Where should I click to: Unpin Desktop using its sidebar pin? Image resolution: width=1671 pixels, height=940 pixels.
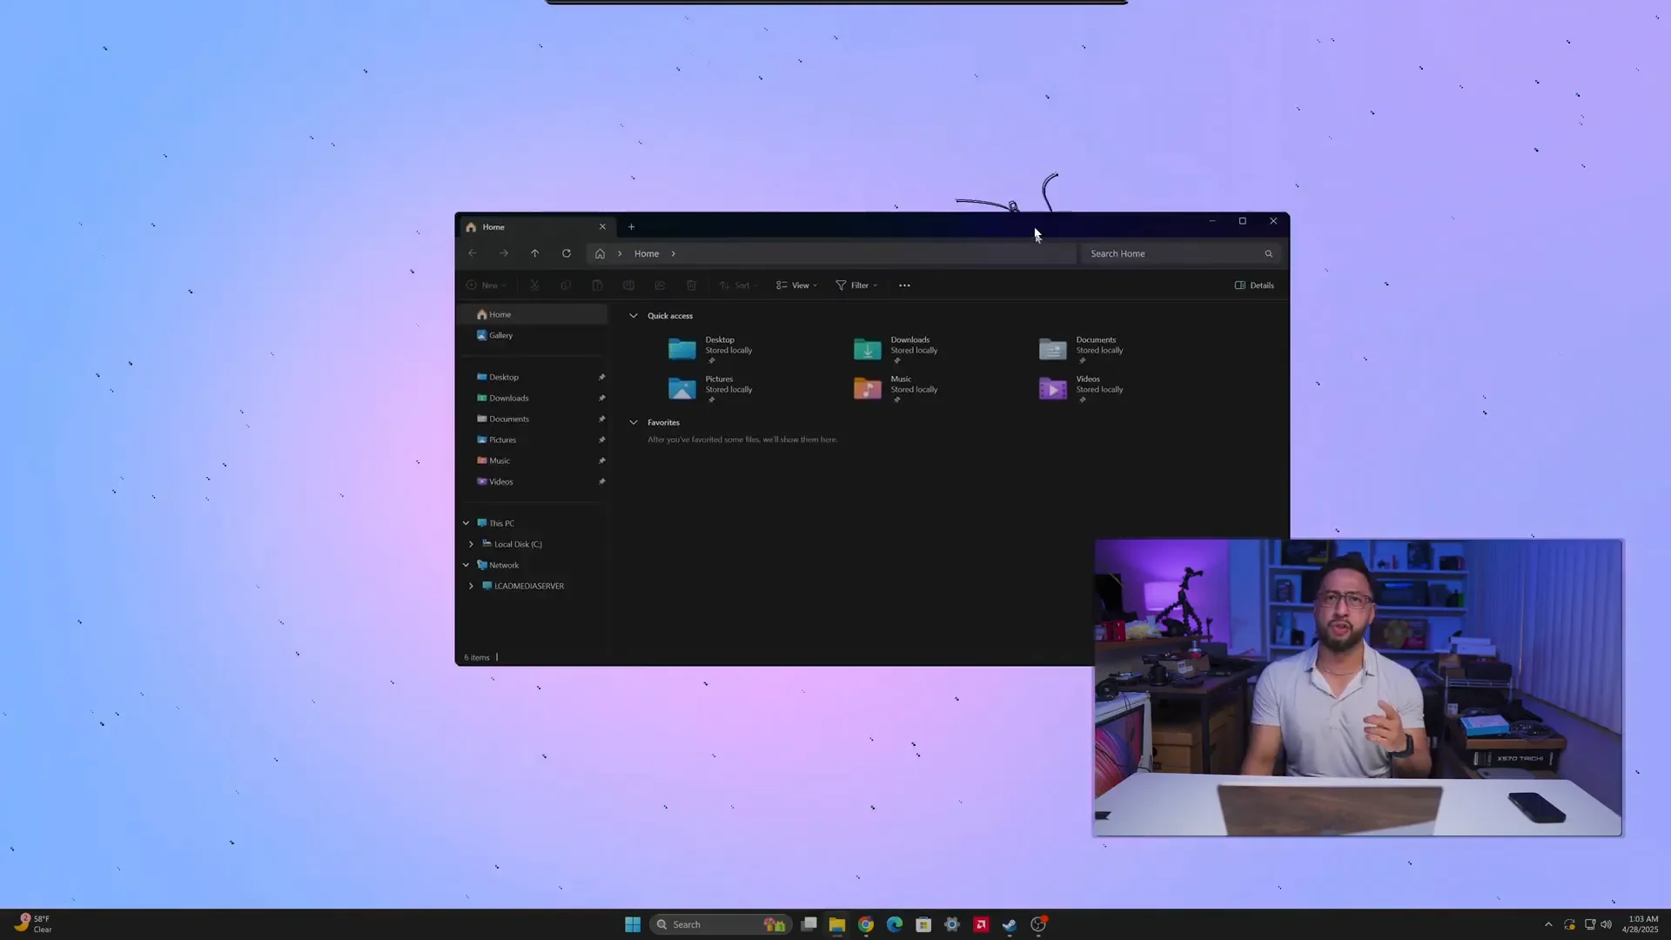(x=601, y=378)
